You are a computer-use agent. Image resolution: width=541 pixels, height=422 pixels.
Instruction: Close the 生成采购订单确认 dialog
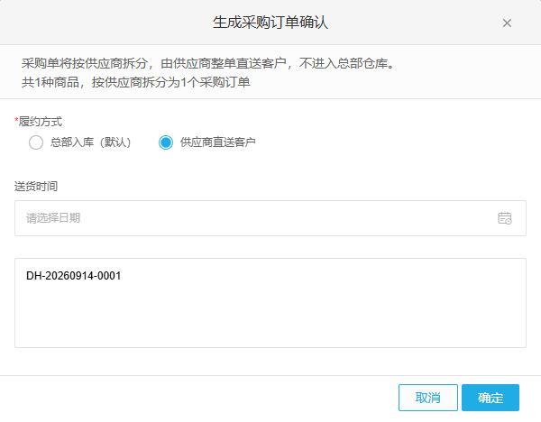tap(507, 23)
